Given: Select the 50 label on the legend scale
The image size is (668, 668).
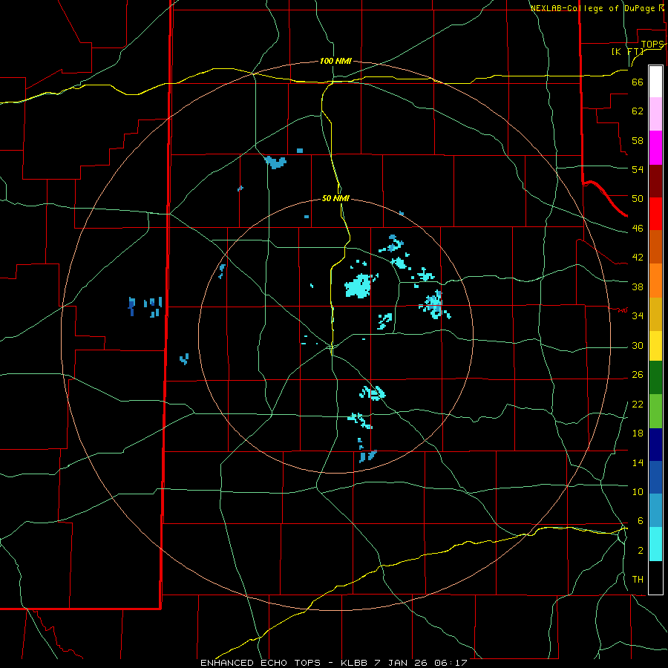Looking at the screenshot, I should (638, 199).
